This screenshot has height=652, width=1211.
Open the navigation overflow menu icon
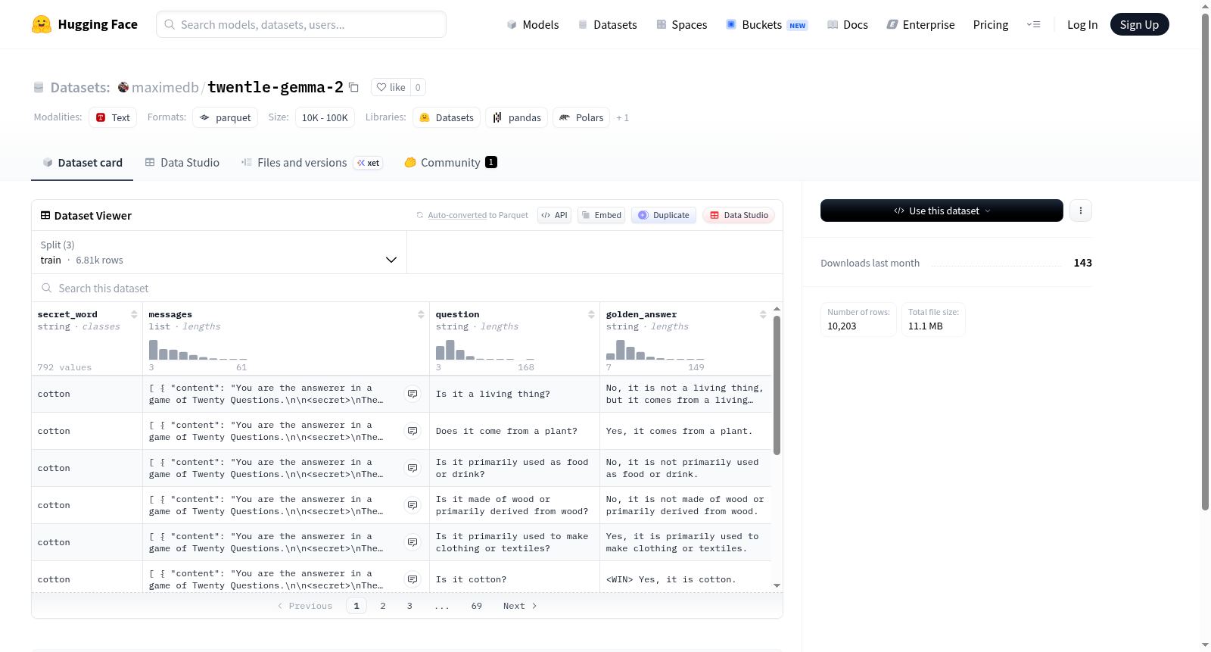[x=1033, y=24]
